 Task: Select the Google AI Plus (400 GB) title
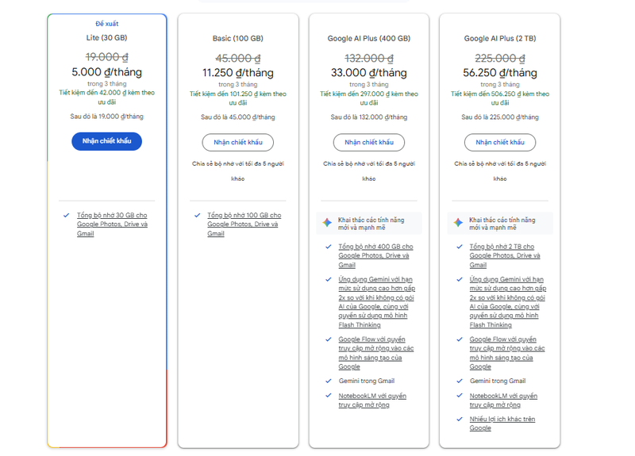[369, 38]
